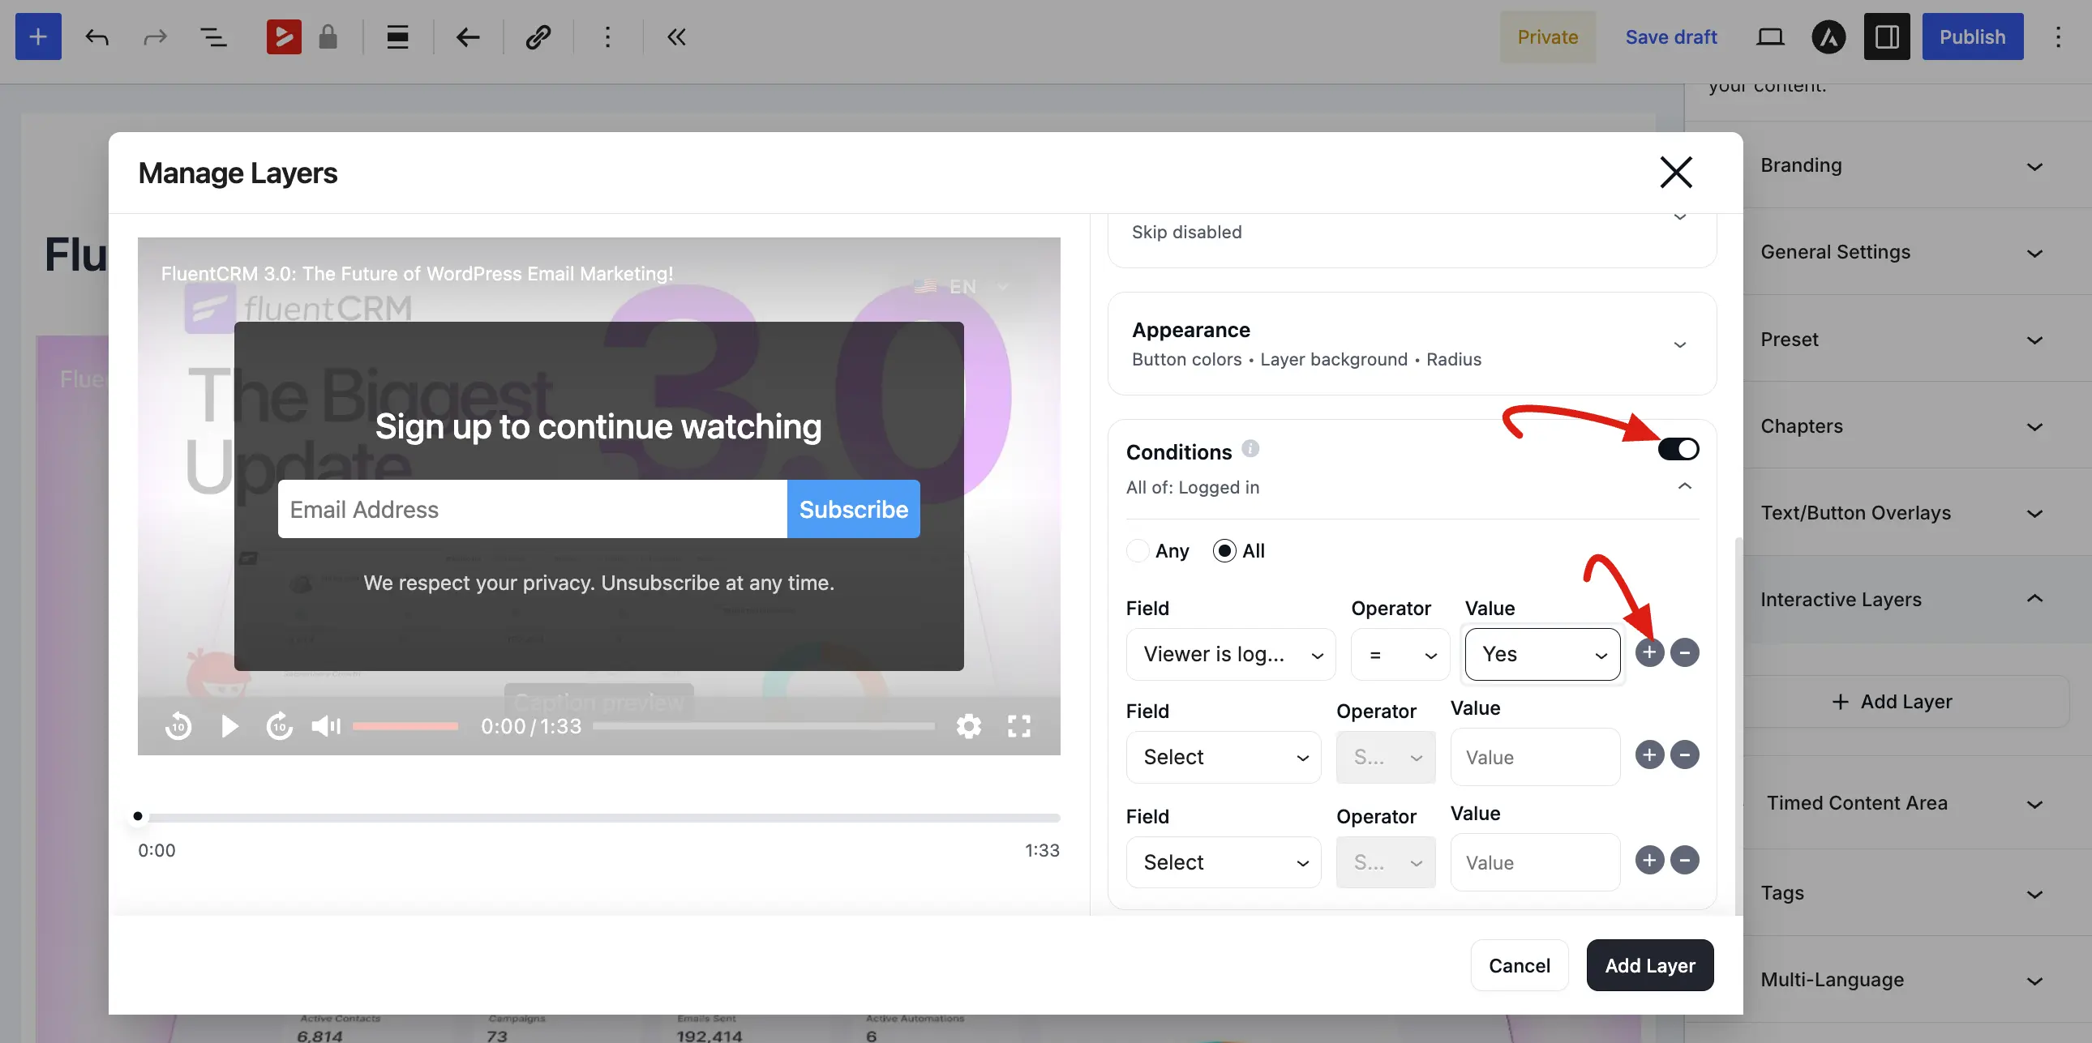Click the Save draft link
Screen dimensions: 2092x1043
(1670, 36)
